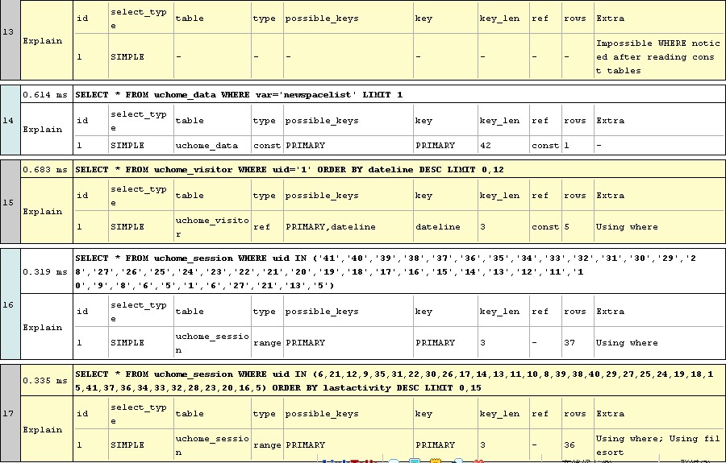Click the 'PRIMARY,dateline' possible_keys cell
The image size is (726, 463).
click(348, 227)
